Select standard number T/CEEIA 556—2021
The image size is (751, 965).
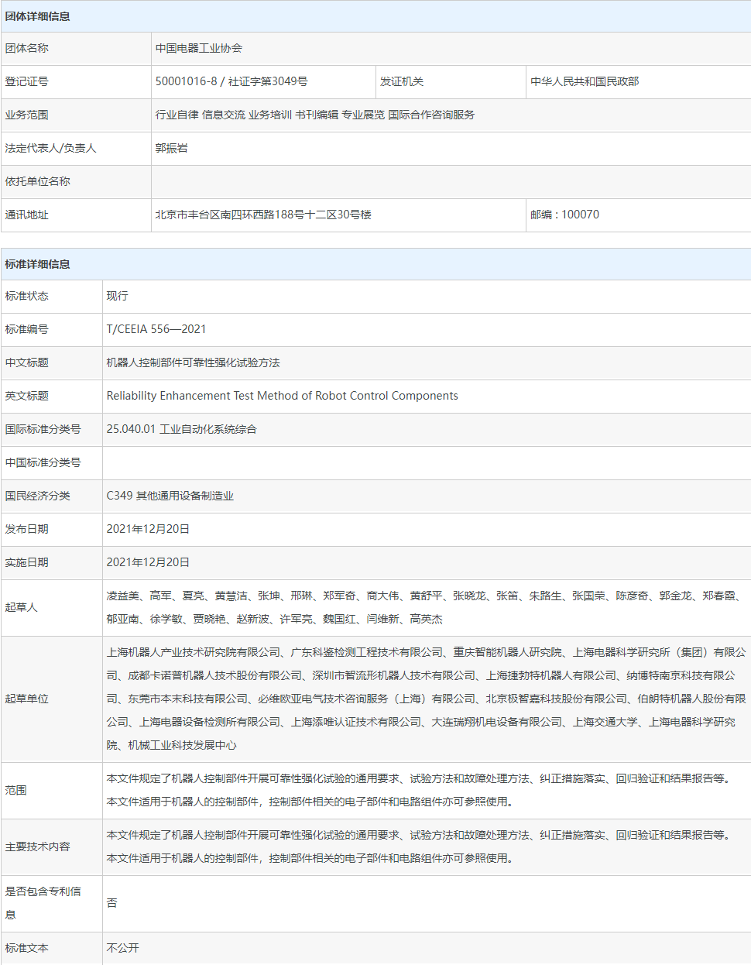click(x=156, y=329)
